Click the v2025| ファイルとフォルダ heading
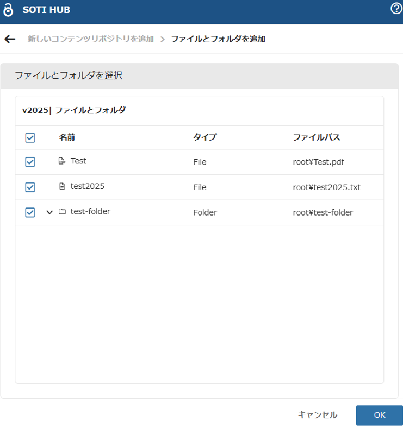 (x=74, y=111)
